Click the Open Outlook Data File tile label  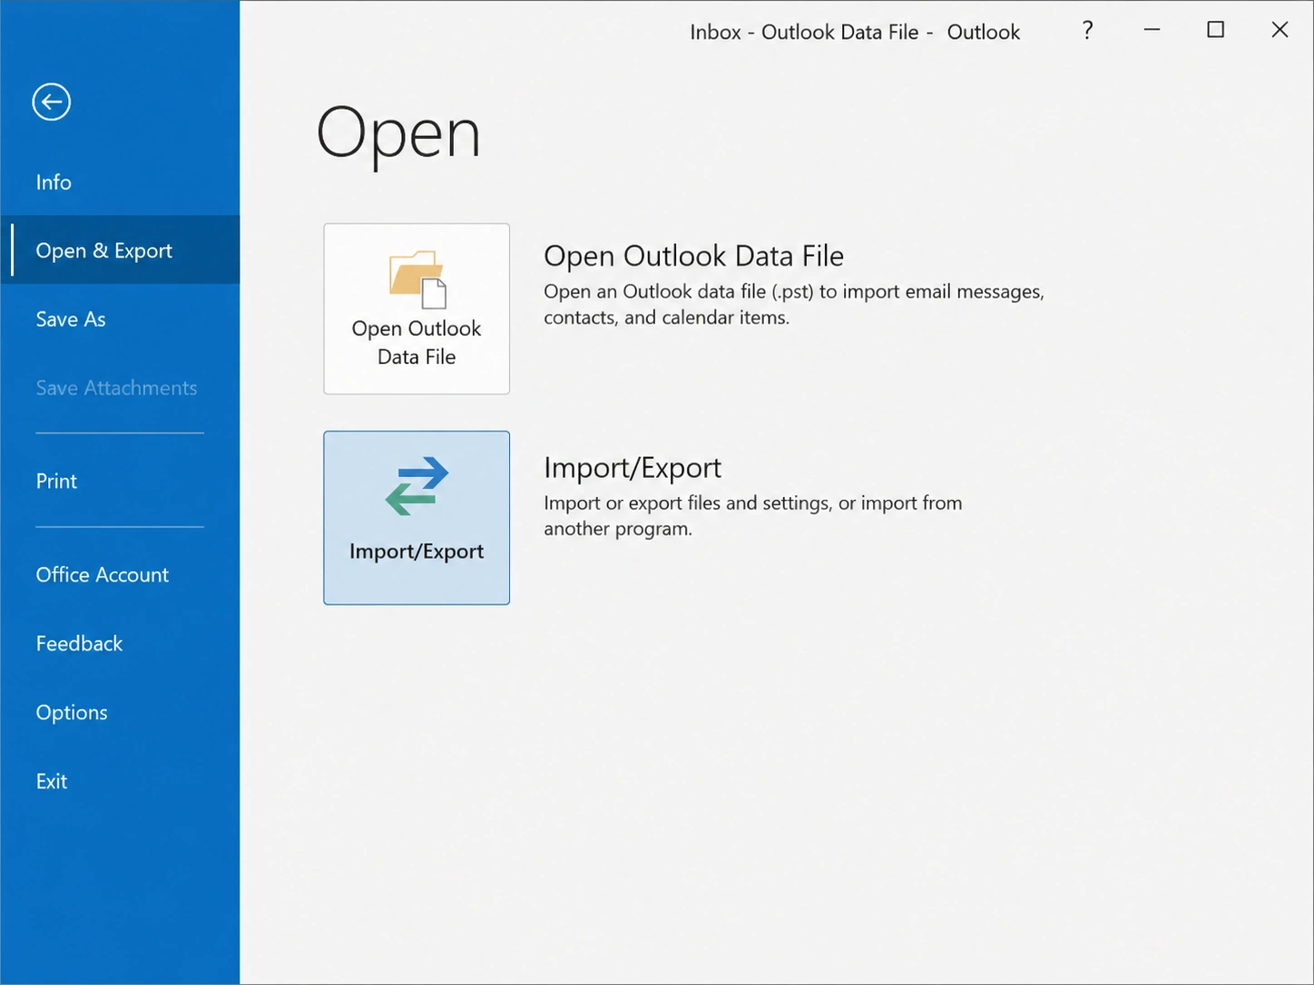417,343
